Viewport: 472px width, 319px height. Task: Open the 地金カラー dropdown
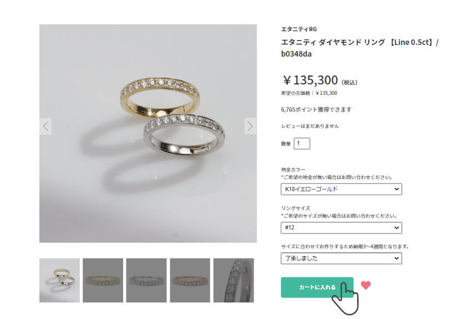(341, 189)
